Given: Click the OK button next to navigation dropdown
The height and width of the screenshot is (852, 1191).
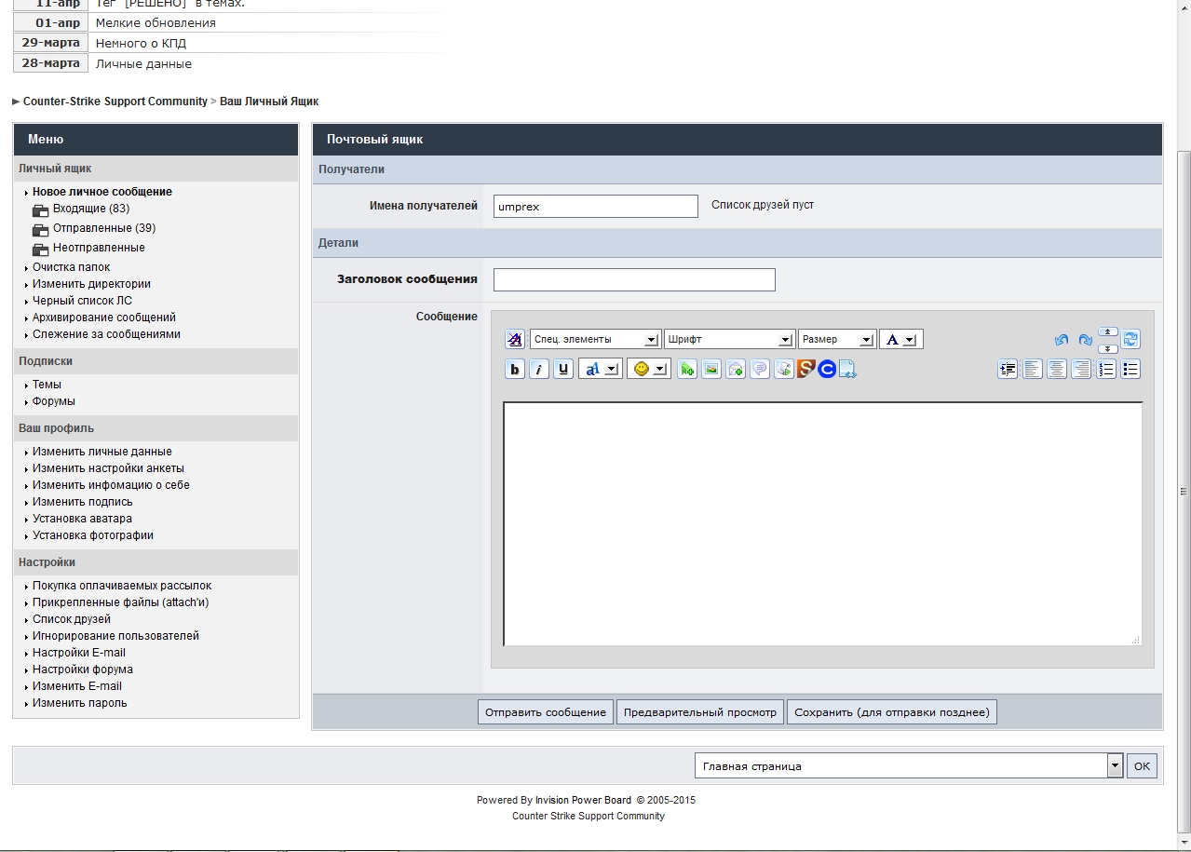Looking at the screenshot, I should (1142, 766).
